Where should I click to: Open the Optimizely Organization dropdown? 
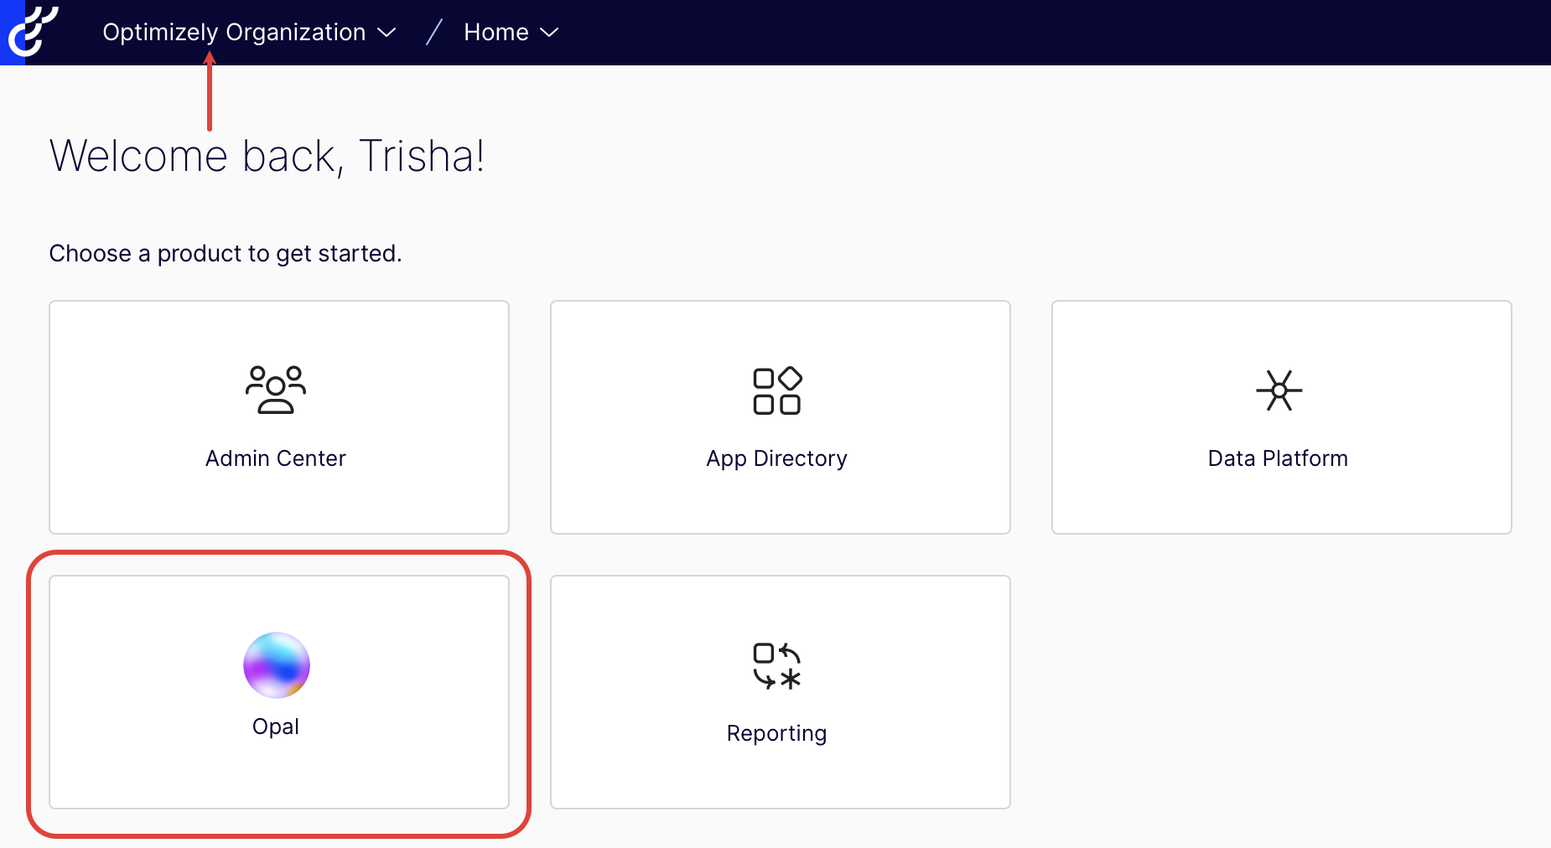tap(247, 32)
